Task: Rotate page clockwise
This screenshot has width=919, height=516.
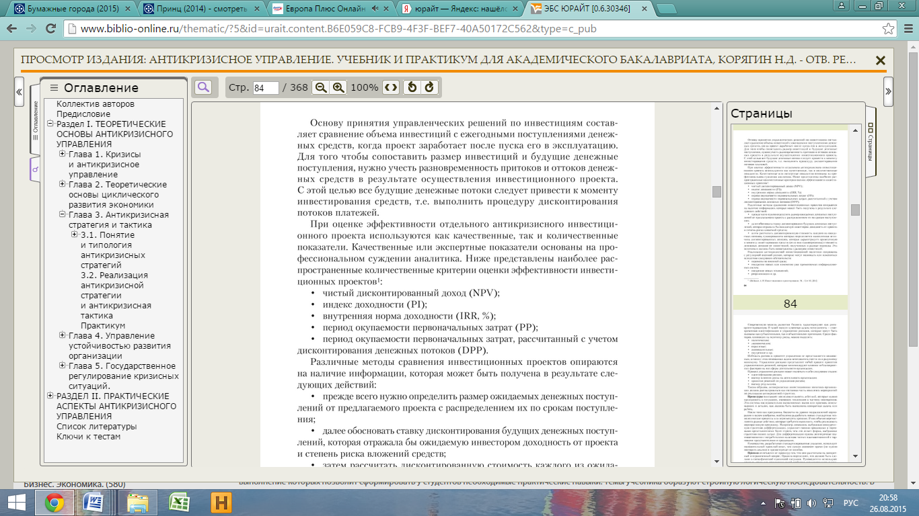Action: (x=429, y=87)
